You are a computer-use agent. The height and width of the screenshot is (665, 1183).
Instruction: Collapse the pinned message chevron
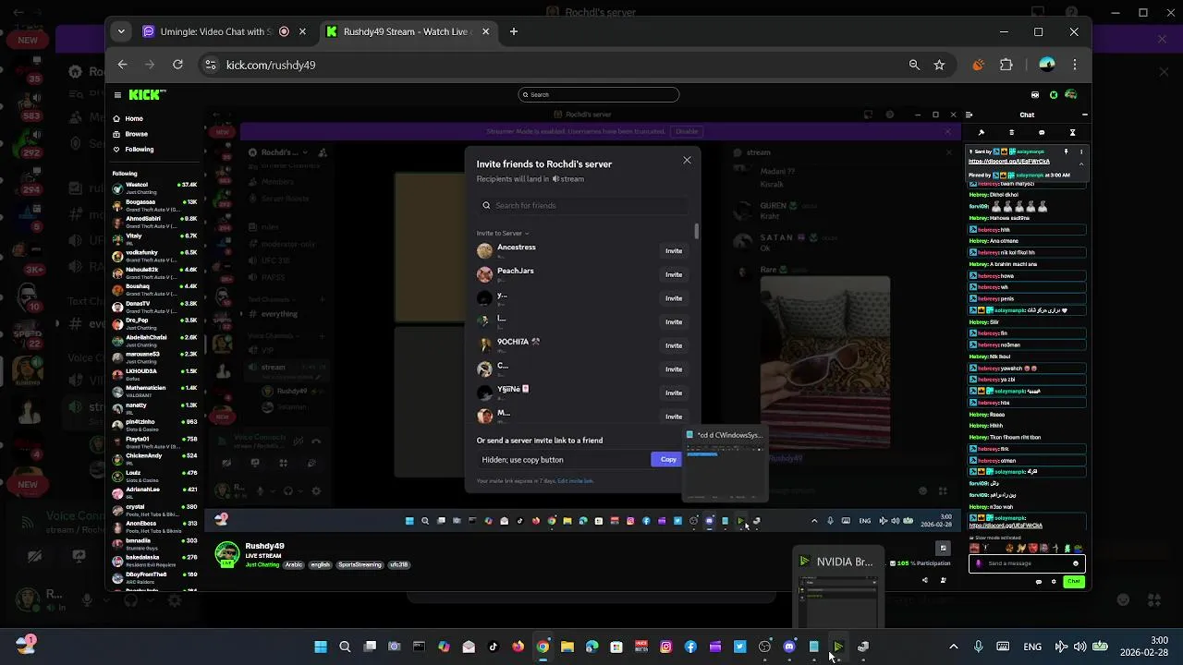coord(1081,164)
